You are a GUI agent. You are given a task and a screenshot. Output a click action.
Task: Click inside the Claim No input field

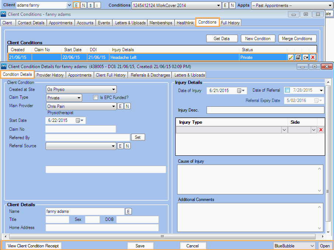[80, 129]
